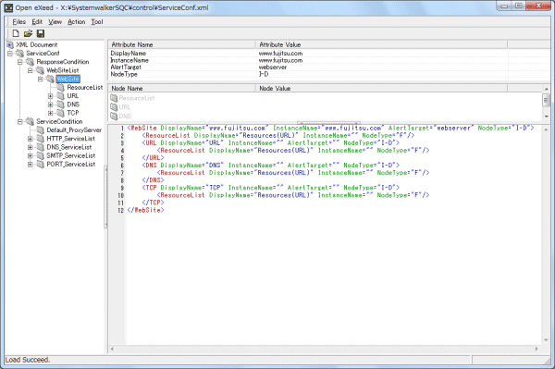Open the Files menu
This screenshot has height=369, width=555.
point(19,22)
